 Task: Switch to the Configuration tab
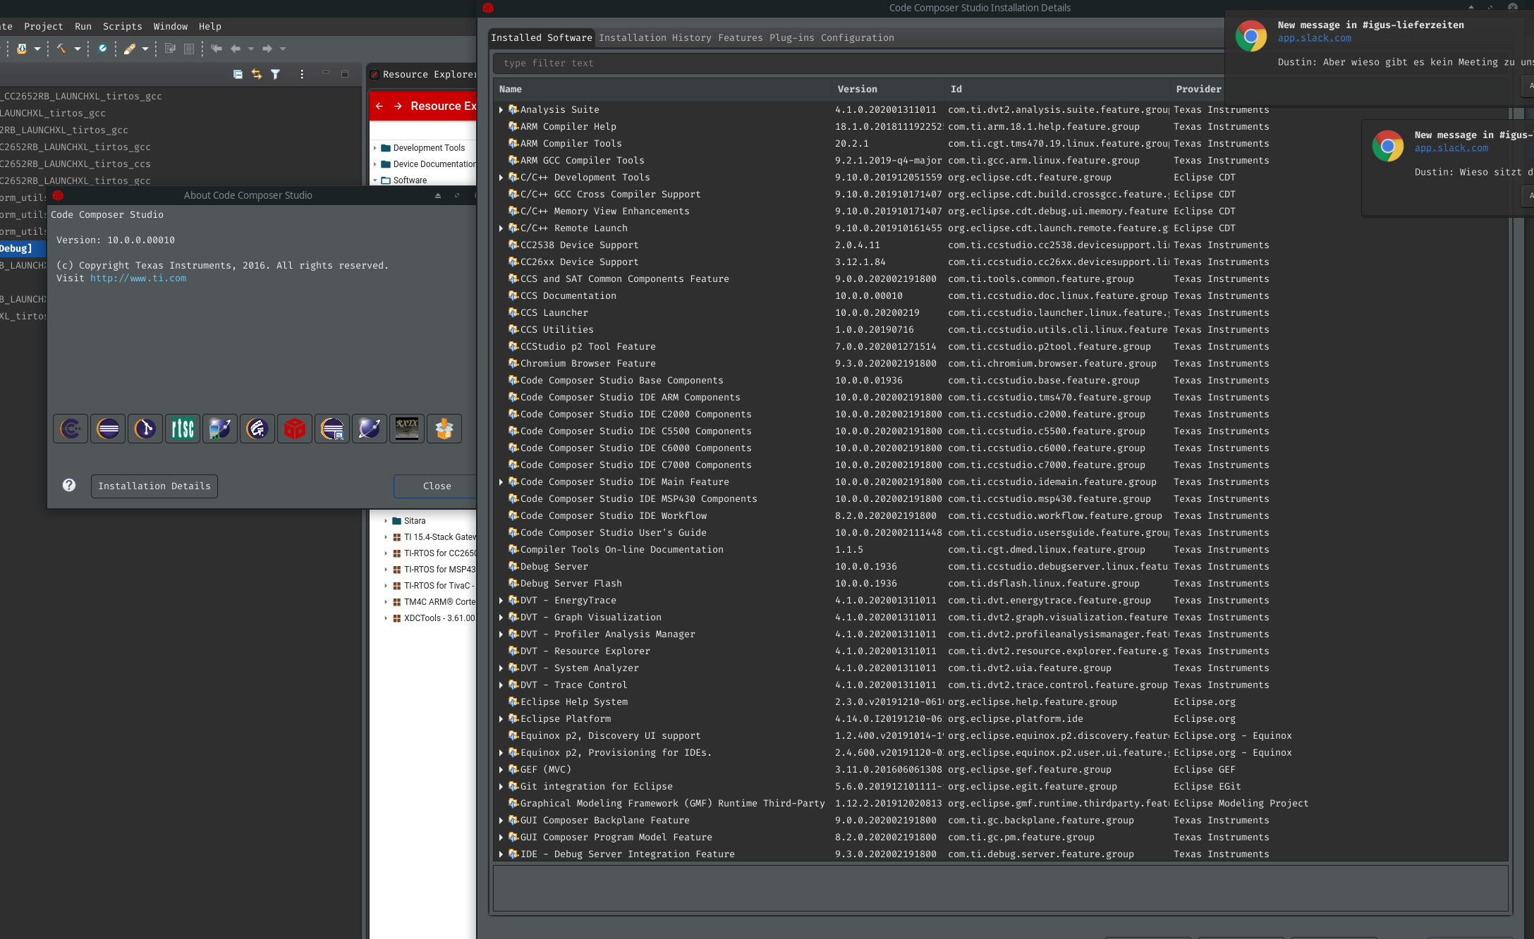(858, 38)
